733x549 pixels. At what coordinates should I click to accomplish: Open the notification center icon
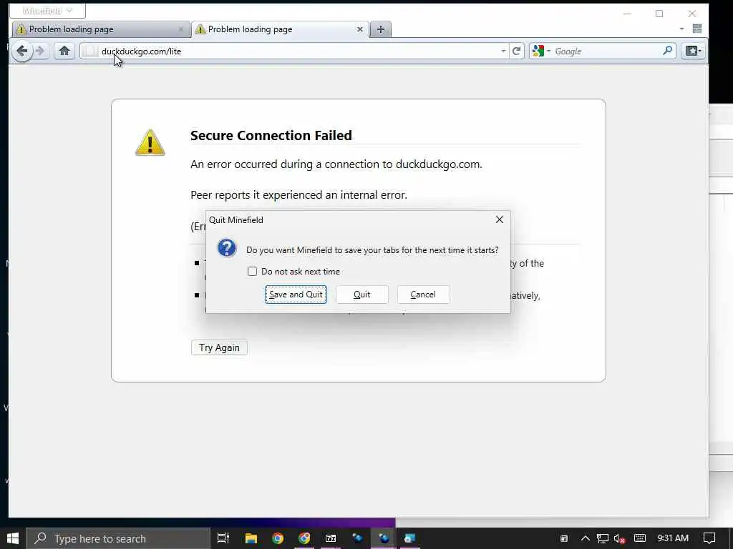click(x=709, y=538)
